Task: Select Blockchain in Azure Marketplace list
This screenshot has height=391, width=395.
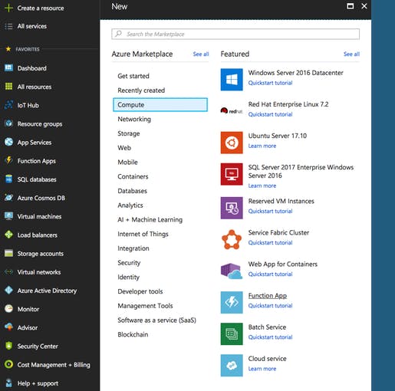Action: [133, 334]
